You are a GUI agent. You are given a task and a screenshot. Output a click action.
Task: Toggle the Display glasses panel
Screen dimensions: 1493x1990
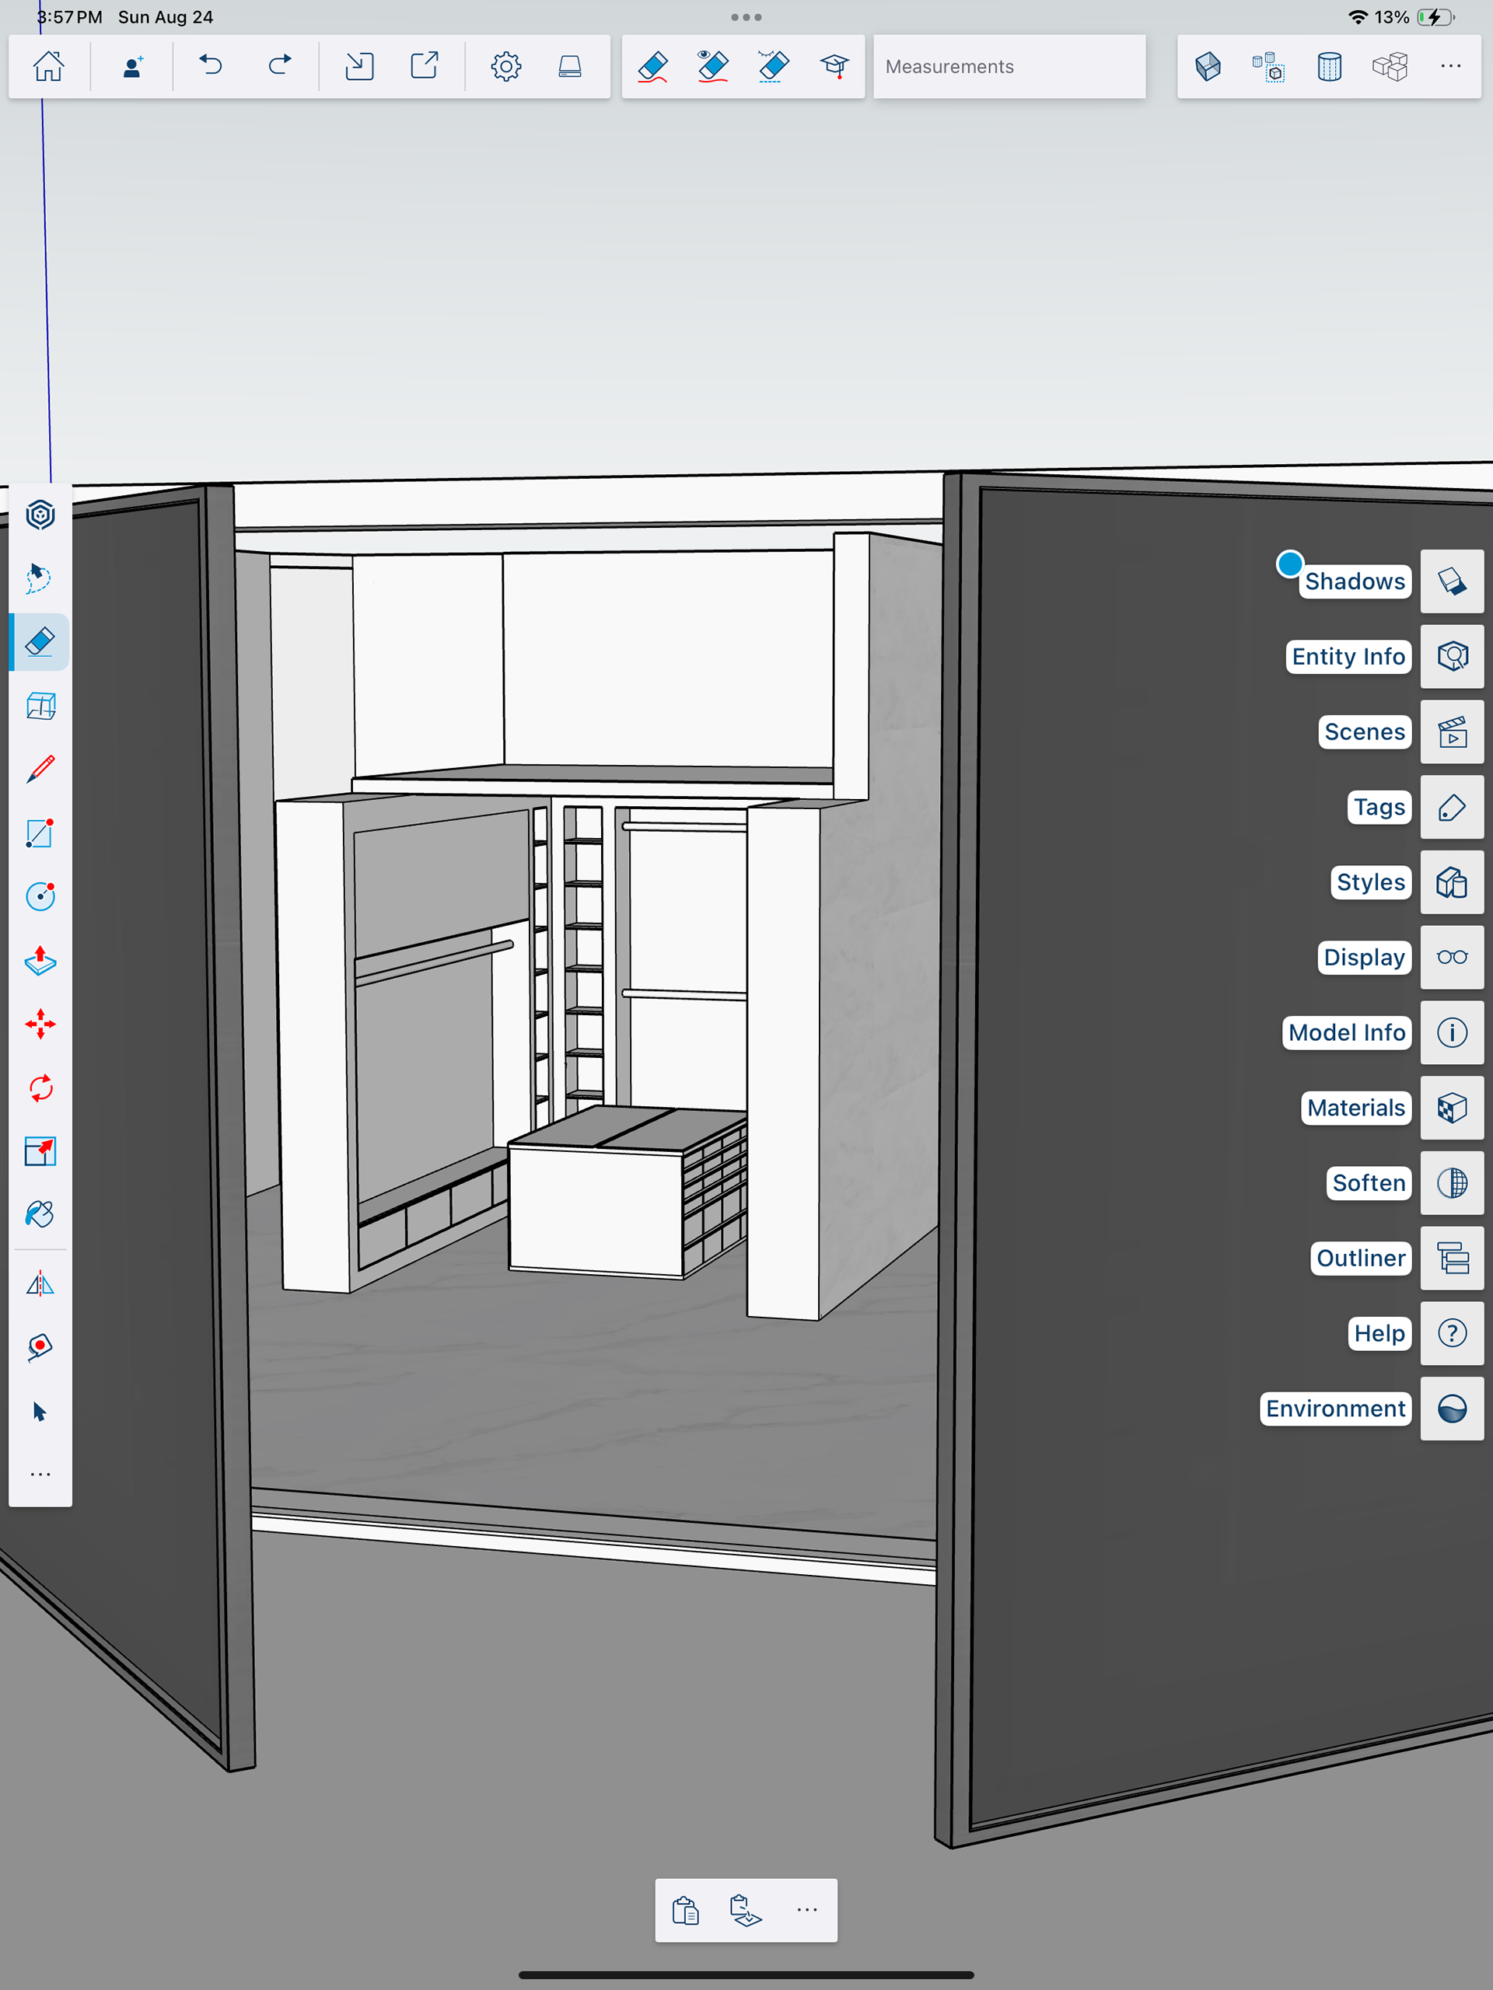pyautogui.click(x=1451, y=957)
